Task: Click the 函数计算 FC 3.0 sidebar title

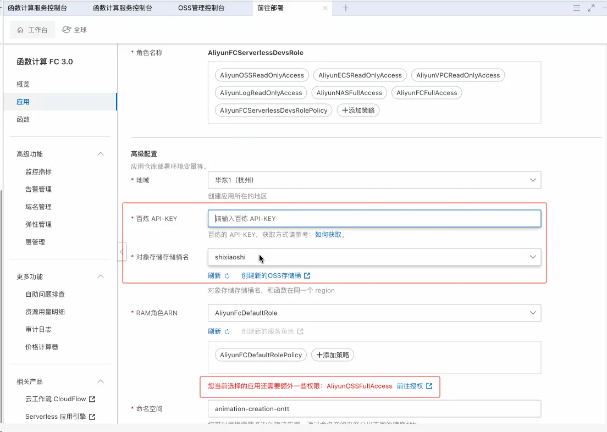Action: (45, 62)
